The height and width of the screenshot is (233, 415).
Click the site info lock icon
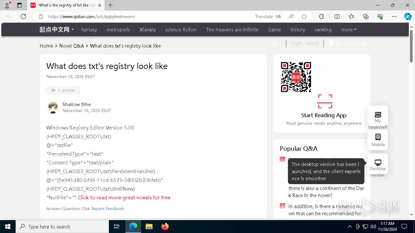pos(41,17)
